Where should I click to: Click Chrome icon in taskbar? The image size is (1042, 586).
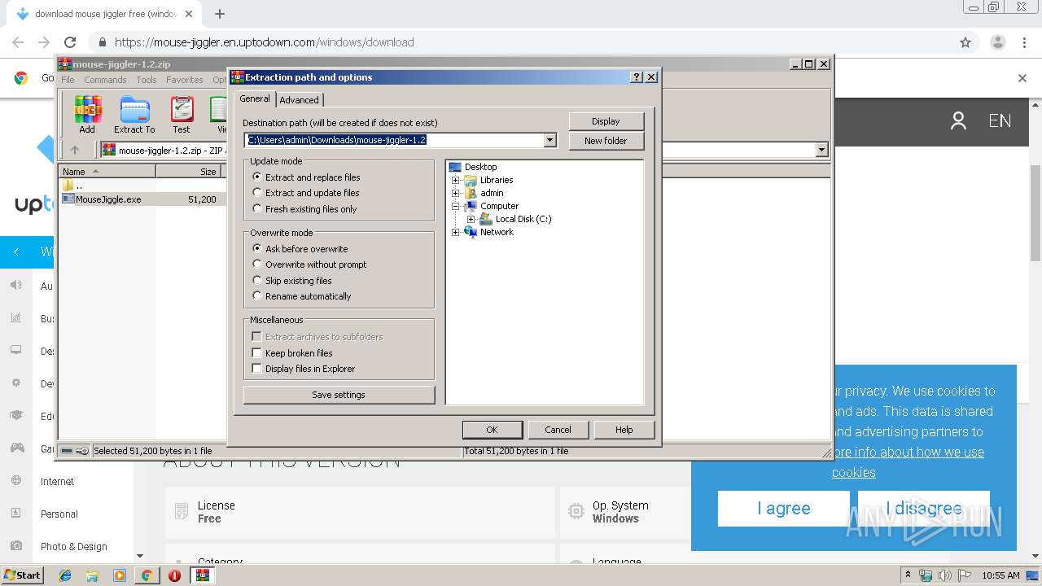(x=147, y=575)
